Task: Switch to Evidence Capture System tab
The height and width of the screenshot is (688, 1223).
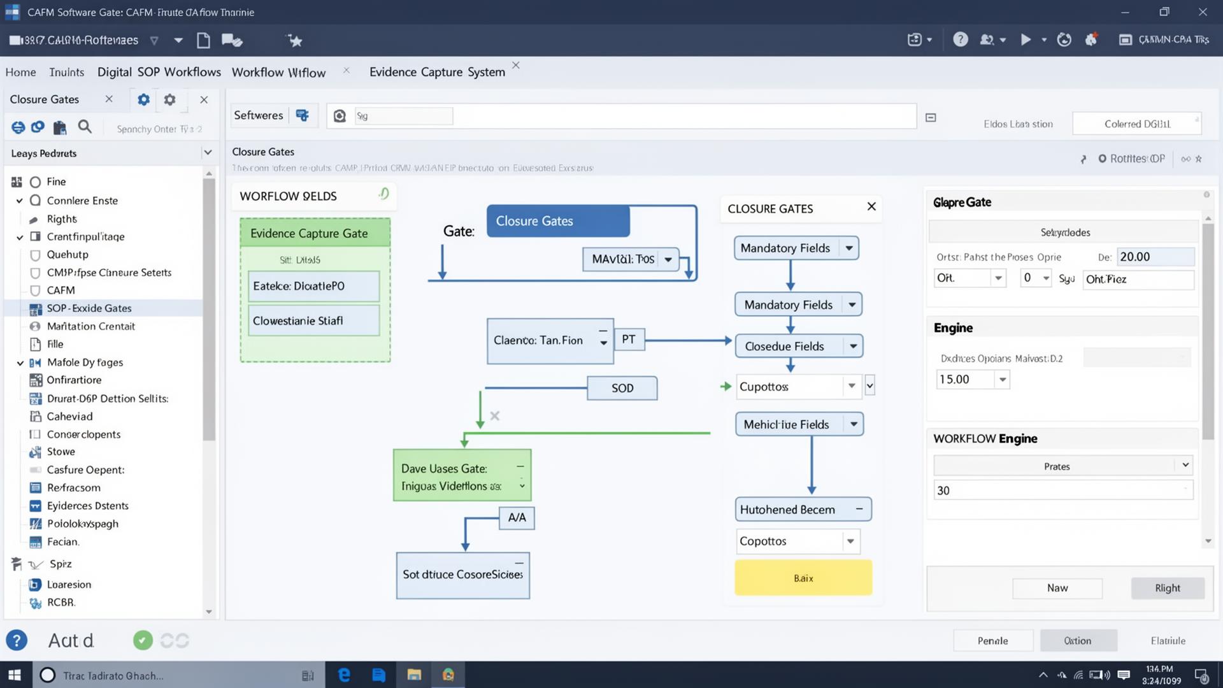Action: point(437,72)
